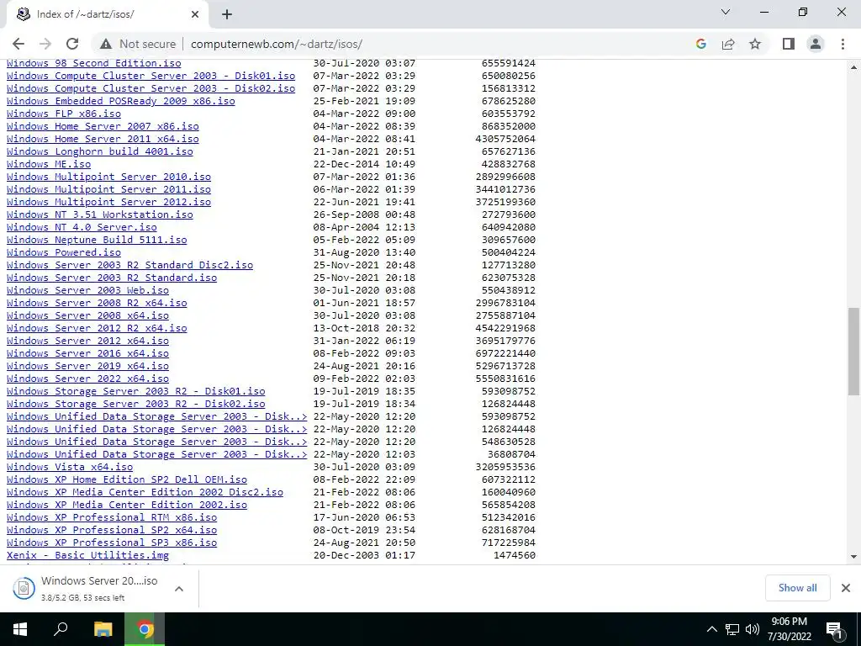Click file size 4305752064
The width and height of the screenshot is (861, 646).
tap(505, 139)
